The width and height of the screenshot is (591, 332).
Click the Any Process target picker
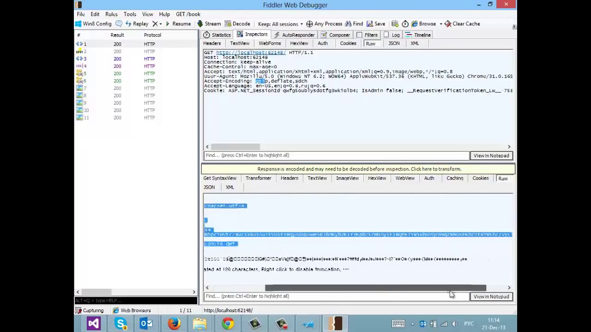[x=324, y=24]
